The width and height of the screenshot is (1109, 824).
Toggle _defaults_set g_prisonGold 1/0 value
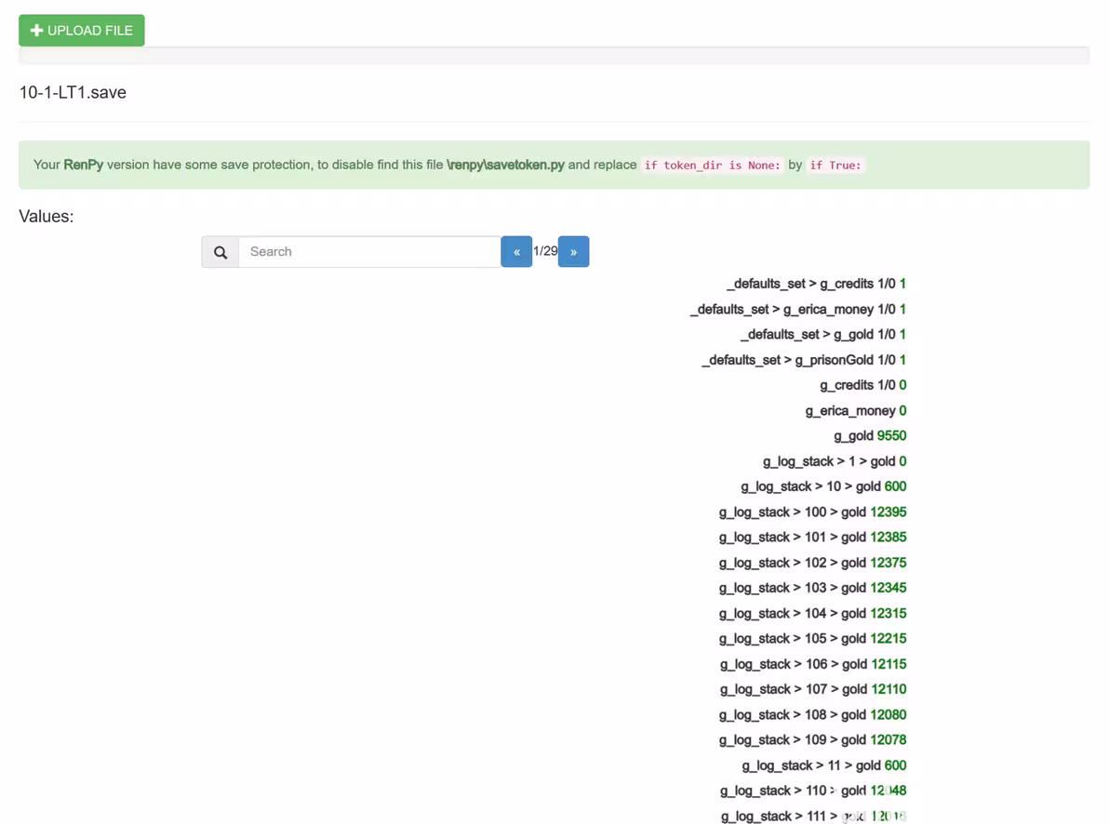[x=902, y=359]
